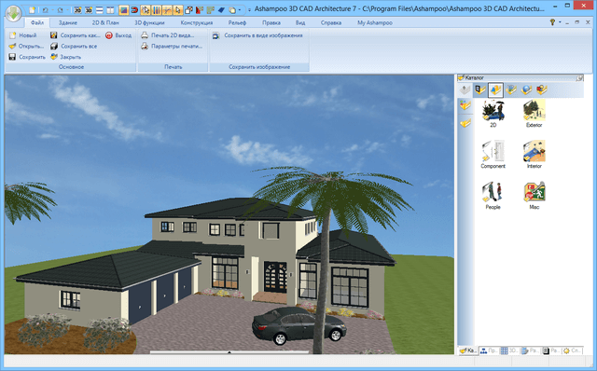Click Печать 2D вида... button

[x=168, y=35]
